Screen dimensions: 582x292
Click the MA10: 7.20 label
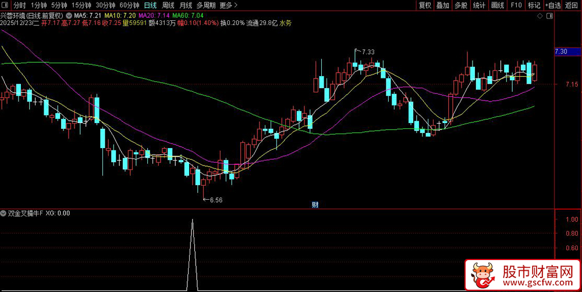[x=120, y=16]
